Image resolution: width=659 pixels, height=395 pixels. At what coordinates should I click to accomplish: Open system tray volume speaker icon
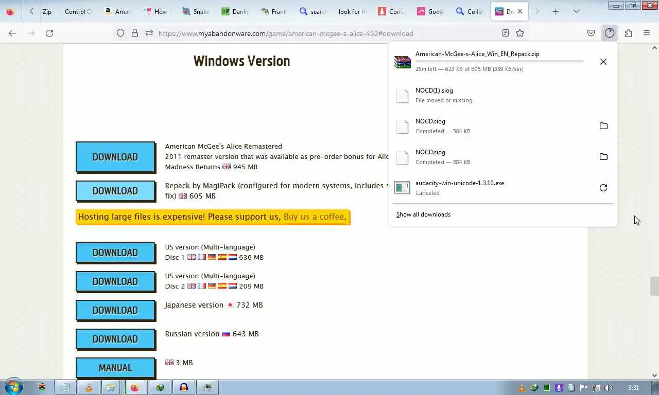pos(608,388)
